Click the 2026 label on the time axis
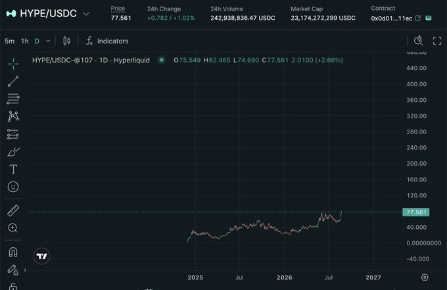Image resolution: width=447 pixels, height=290 pixels. tap(284, 278)
